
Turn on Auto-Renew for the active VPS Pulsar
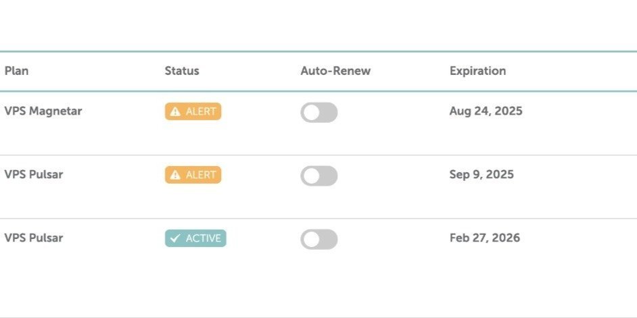click(x=318, y=239)
